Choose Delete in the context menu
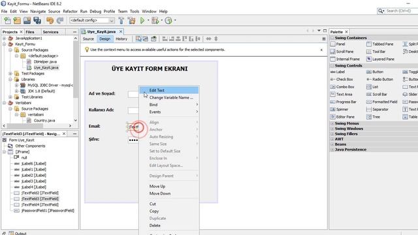Image resolution: width=418 pixels, height=235 pixels. tap(169, 225)
